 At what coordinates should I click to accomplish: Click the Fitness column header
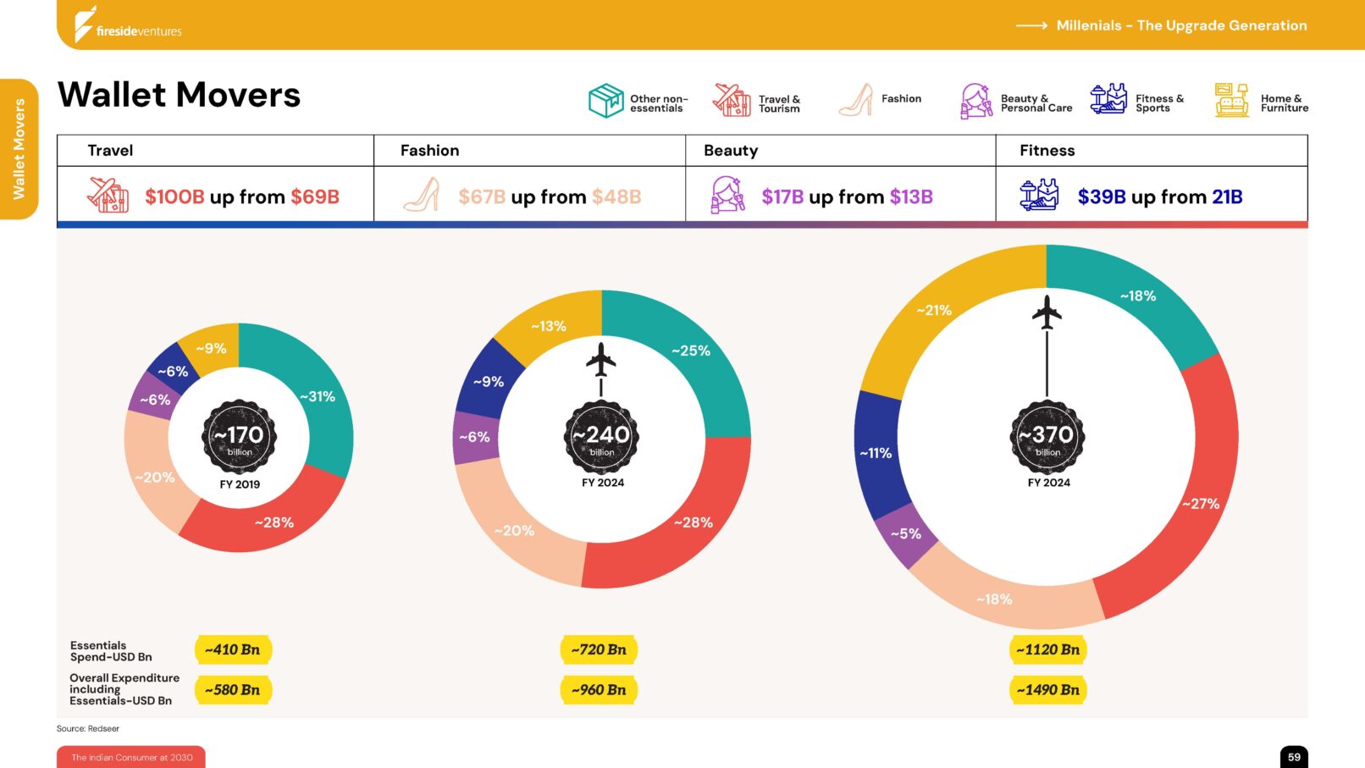coord(1047,151)
